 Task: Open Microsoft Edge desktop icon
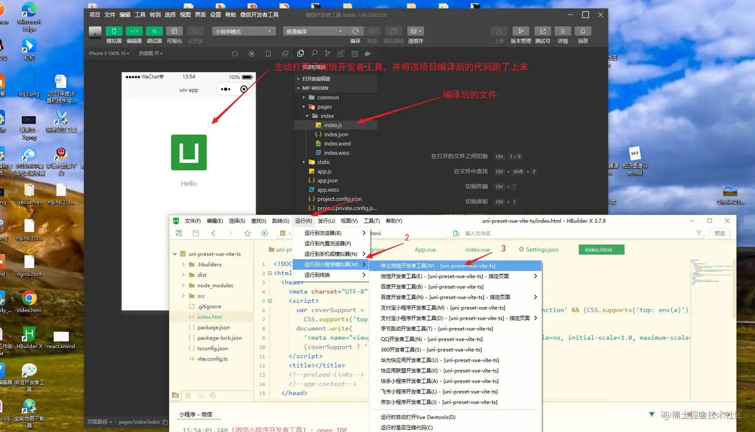pos(29,17)
